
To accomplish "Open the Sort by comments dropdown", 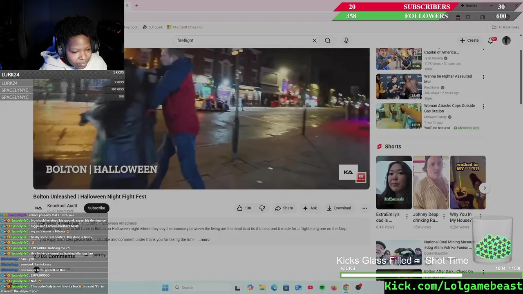I will (x=96, y=255).
